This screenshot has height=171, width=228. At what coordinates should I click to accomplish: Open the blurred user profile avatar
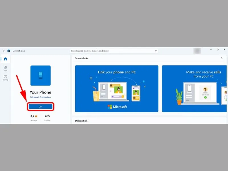pyautogui.click(x=197, y=51)
